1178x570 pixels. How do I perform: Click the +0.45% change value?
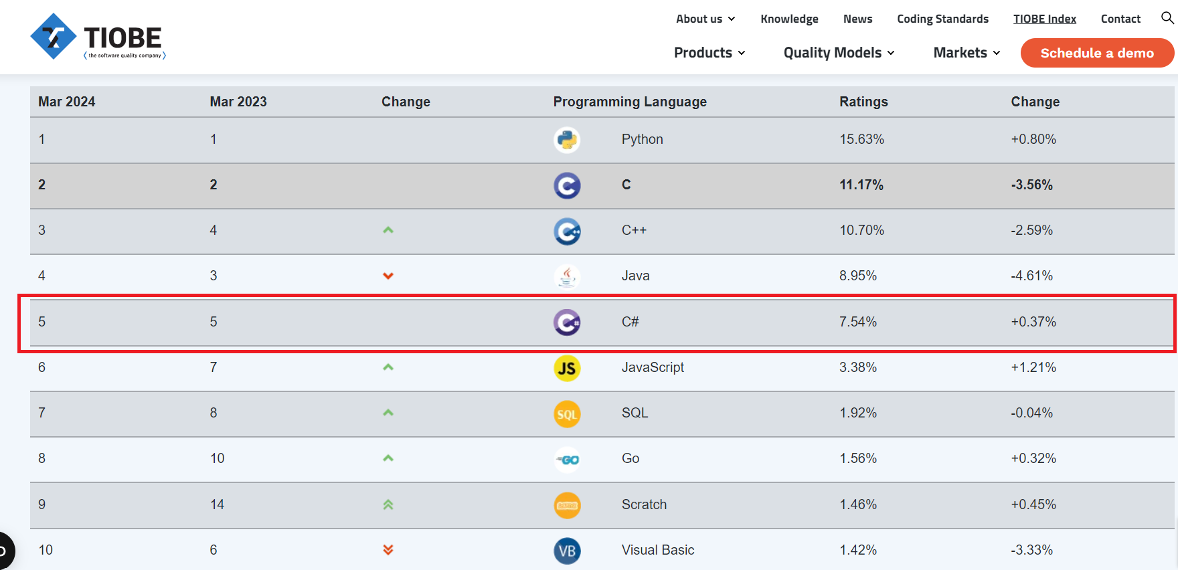pyautogui.click(x=1033, y=504)
